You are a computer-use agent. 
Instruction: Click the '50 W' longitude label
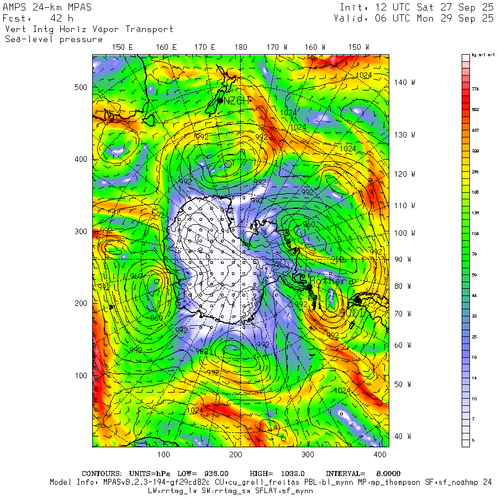tap(403, 384)
